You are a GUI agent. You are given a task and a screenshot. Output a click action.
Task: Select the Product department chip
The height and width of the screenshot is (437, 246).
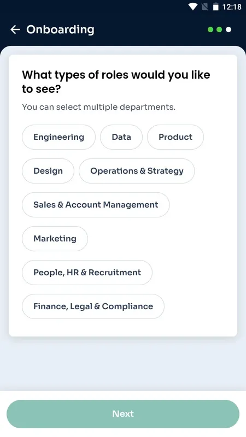(x=175, y=137)
